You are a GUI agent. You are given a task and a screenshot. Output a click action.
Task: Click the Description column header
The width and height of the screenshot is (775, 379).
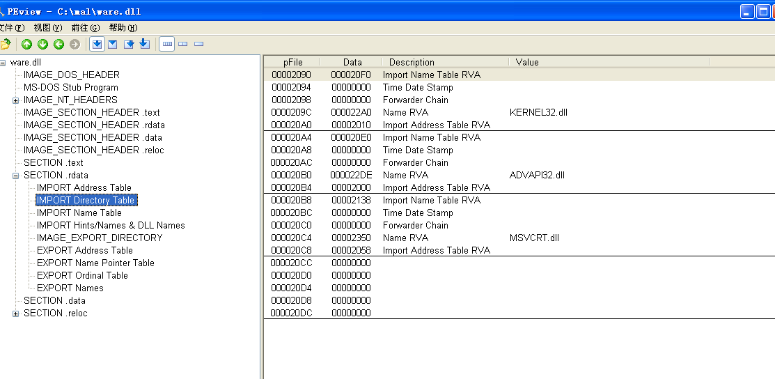(x=446, y=62)
